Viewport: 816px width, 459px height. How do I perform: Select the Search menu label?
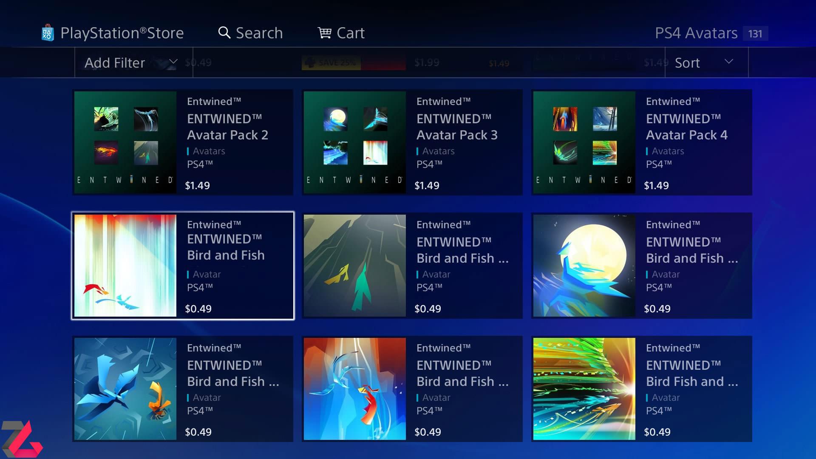(259, 33)
